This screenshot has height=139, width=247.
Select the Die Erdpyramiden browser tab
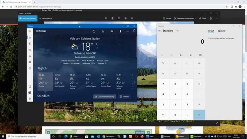pos(16,2)
